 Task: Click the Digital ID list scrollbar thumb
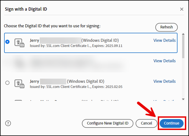[x=183, y=47]
